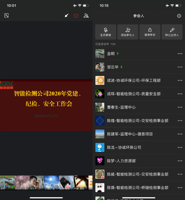
Task: Tap 陈煌's blue sphere avatar
Action: [100, 120]
